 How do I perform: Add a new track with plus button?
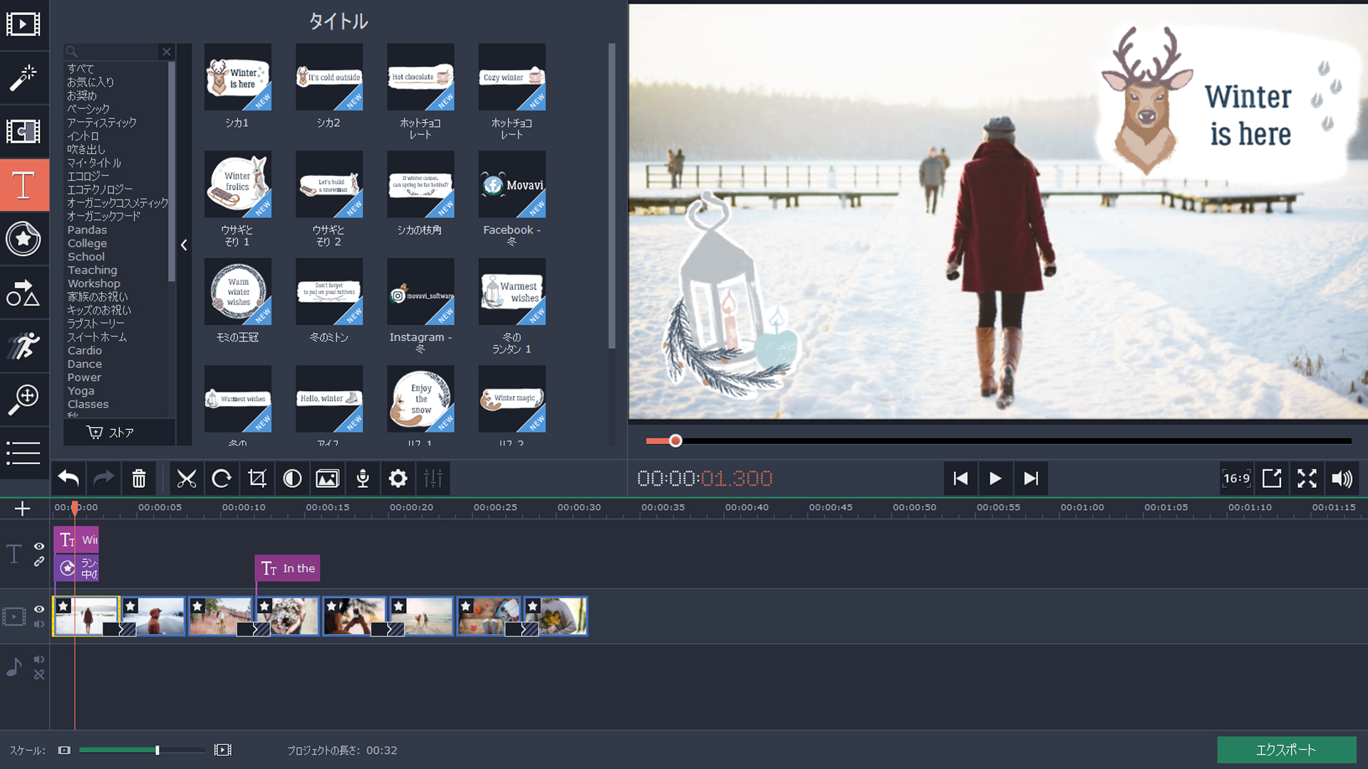tap(22, 508)
